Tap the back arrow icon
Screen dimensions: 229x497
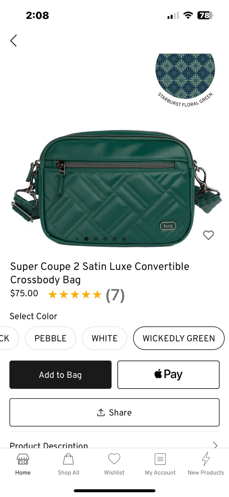click(x=13, y=40)
